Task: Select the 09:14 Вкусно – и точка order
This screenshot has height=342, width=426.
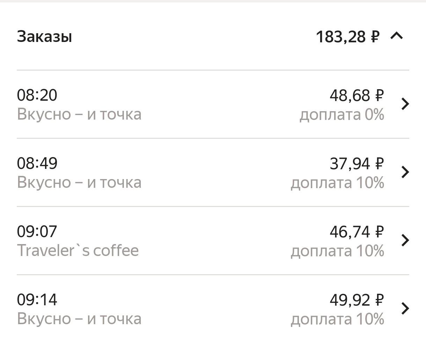Action: pyautogui.click(x=79, y=319)
